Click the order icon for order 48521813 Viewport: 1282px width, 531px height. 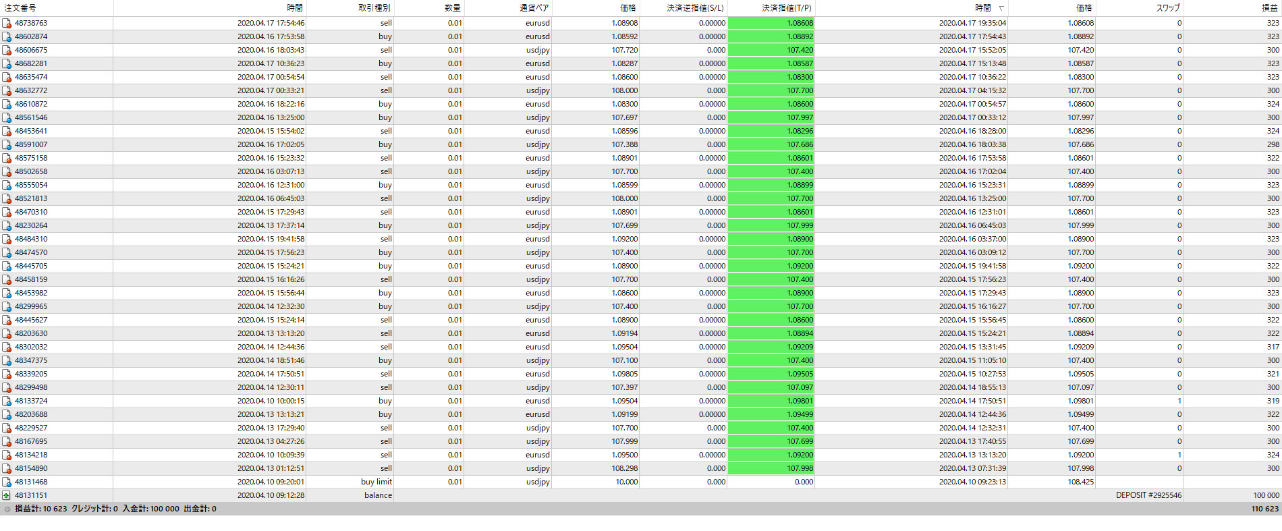tap(7, 198)
